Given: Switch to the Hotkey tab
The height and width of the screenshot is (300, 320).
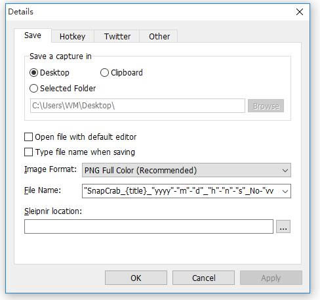Looking at the screenshot, I should pos(73,36).
